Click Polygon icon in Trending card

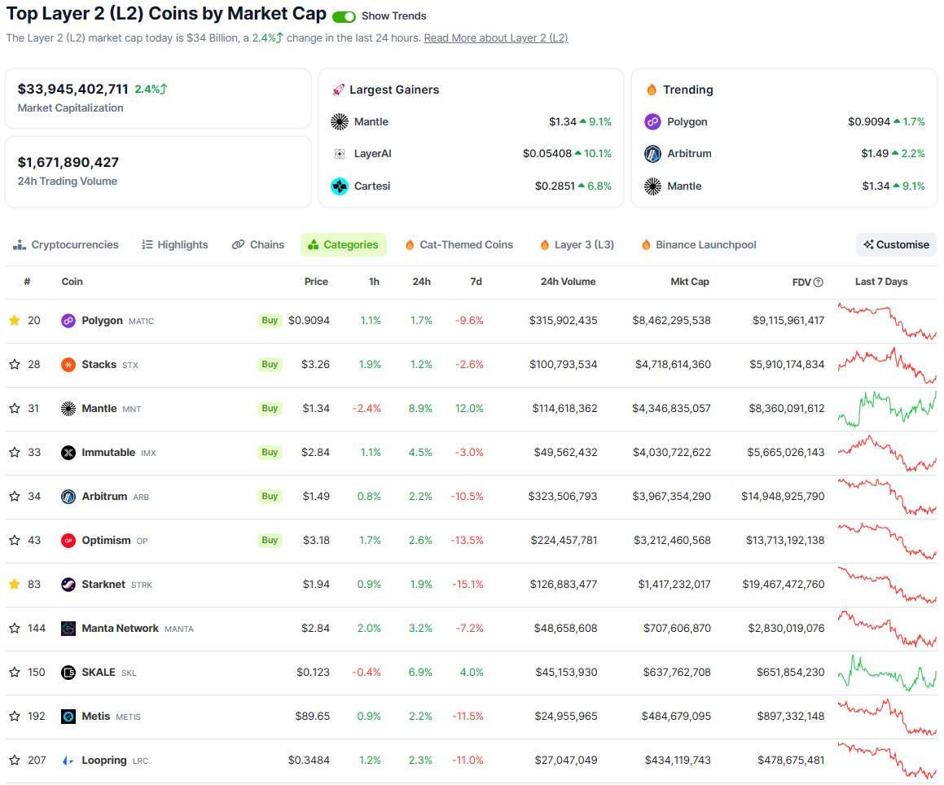(652, 121)
